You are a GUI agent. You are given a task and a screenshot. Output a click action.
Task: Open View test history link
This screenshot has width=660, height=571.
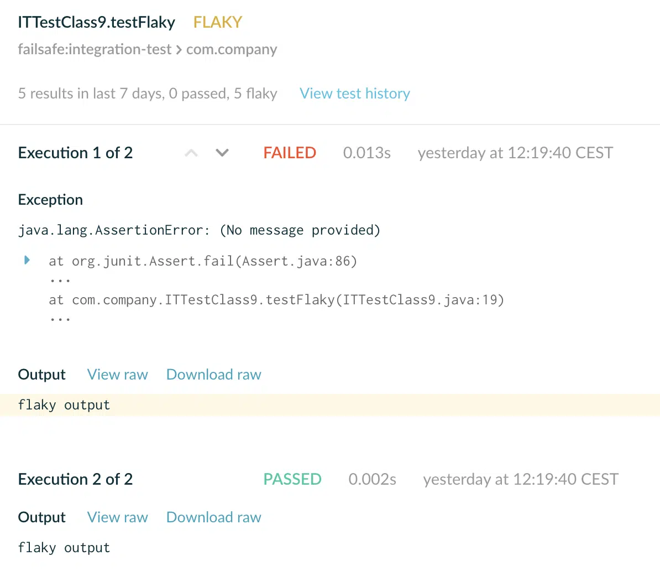pos(354,93)
